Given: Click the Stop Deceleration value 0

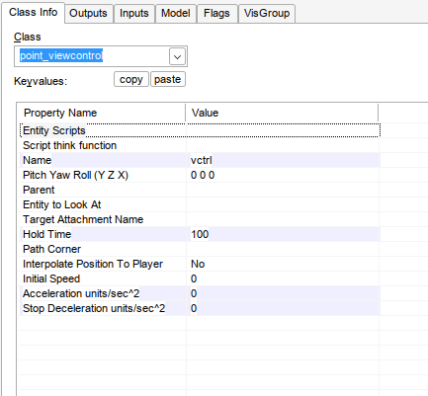Looking at the screenshot, I should (x=284, y=308).
